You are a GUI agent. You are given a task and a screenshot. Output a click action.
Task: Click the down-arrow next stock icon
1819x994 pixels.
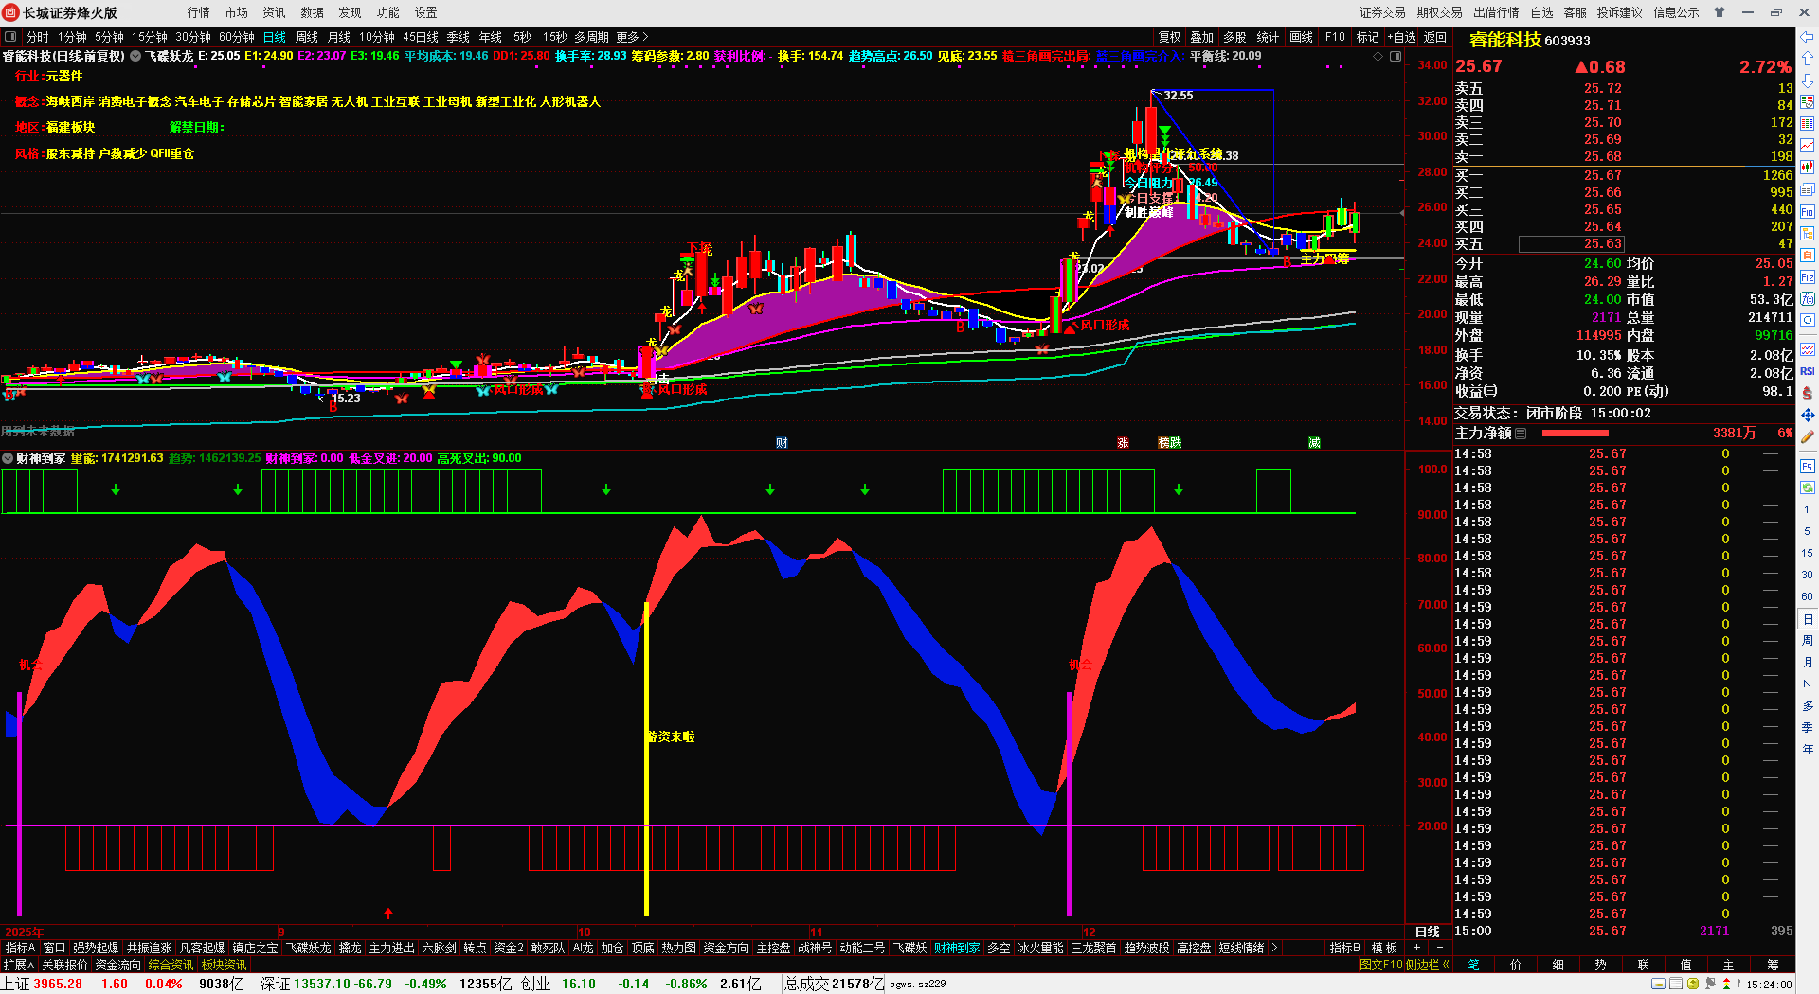(1808, 80)
